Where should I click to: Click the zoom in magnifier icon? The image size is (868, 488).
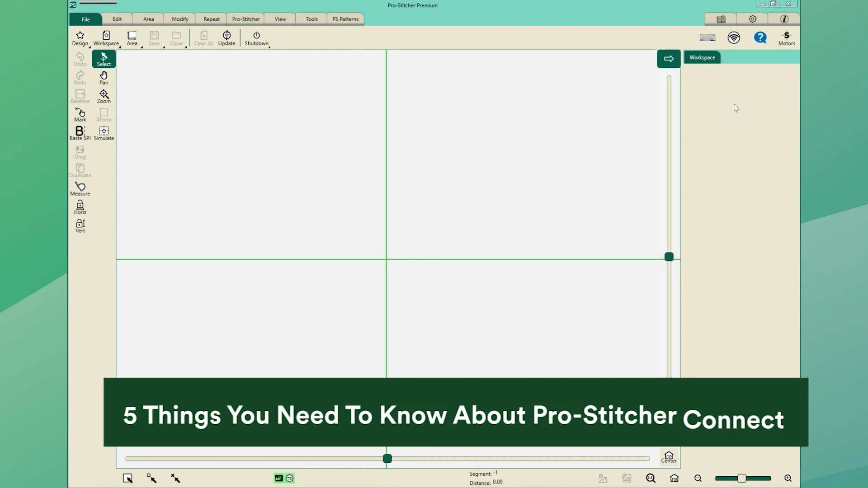(788, 478)
